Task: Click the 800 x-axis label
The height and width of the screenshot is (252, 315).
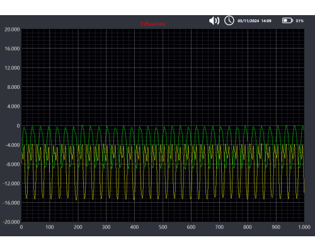Action: pos(248,227)
